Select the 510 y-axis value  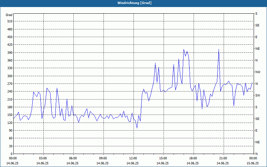click(x=10, y=21)
